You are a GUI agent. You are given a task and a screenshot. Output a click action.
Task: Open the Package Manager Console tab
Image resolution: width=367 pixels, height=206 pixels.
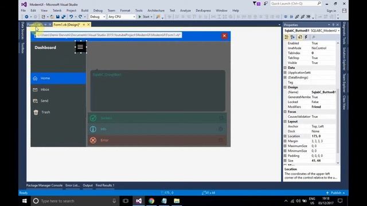[x=45, y=185]
